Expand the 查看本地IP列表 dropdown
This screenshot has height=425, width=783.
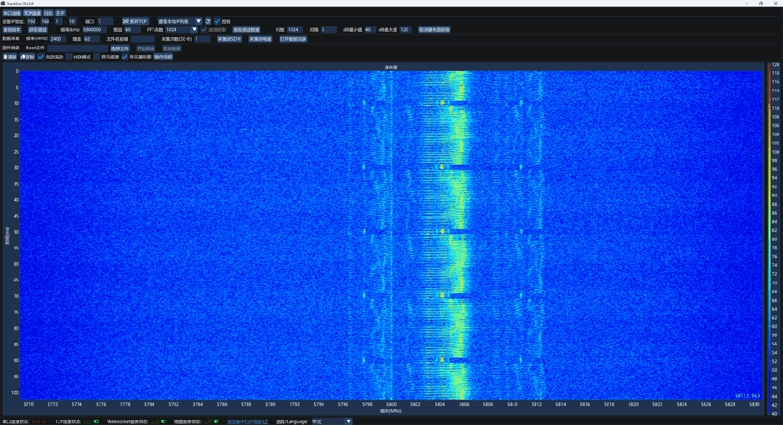[x=180, y=22]
